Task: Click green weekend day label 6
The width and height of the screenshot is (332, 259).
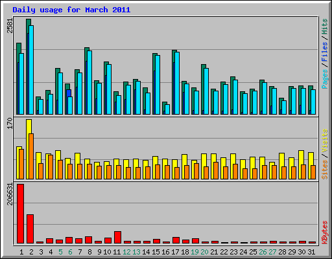Action: [70, 252]
